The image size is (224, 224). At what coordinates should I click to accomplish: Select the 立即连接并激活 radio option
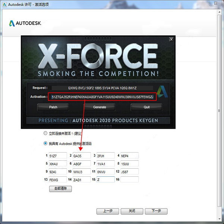point(46,133)
